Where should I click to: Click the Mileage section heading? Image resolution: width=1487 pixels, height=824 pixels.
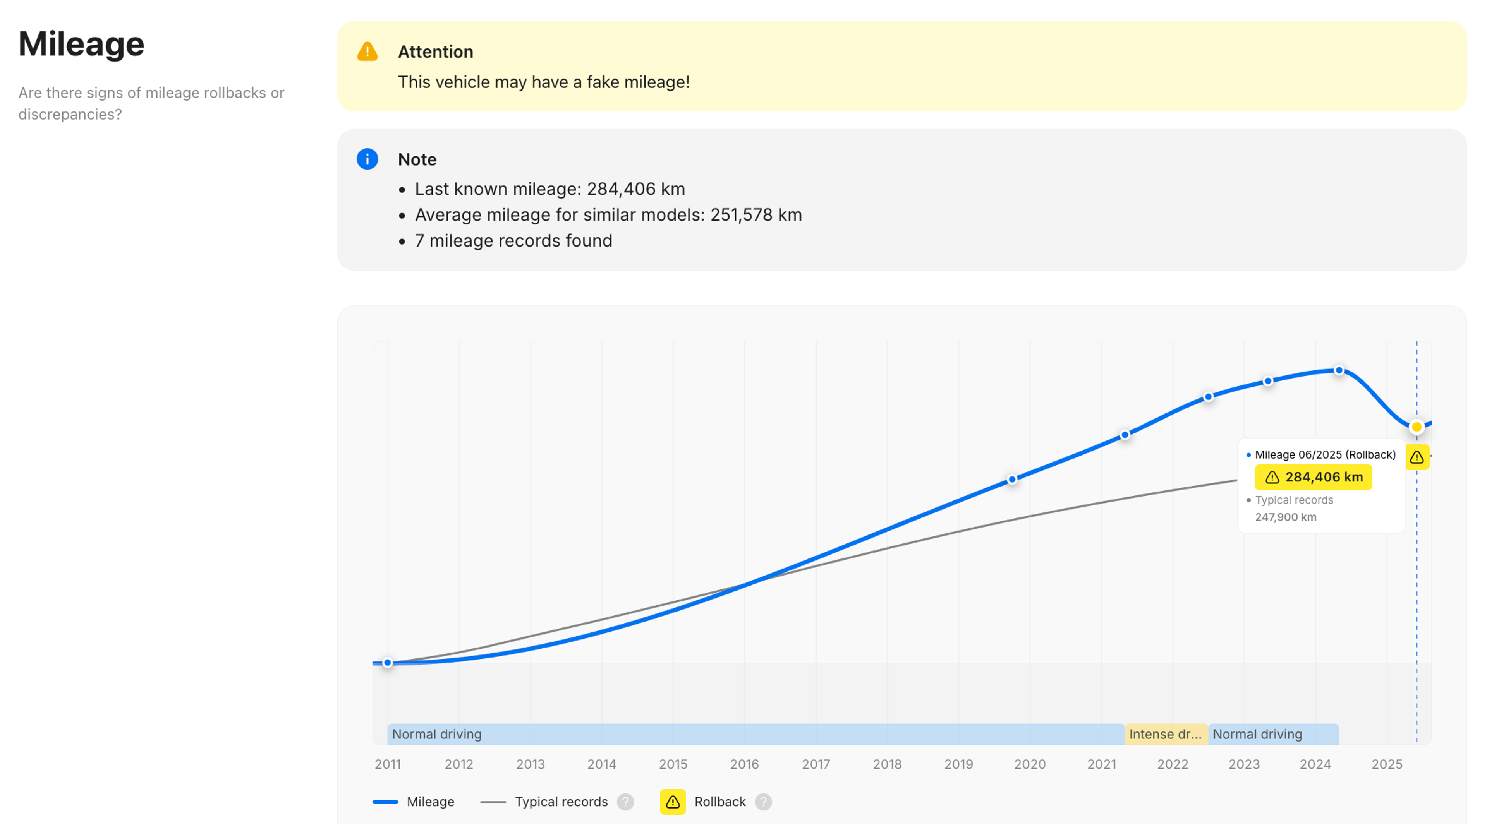coord(81,44)
